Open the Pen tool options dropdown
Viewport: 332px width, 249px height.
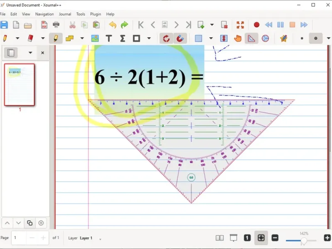click(x=17, y=38)
